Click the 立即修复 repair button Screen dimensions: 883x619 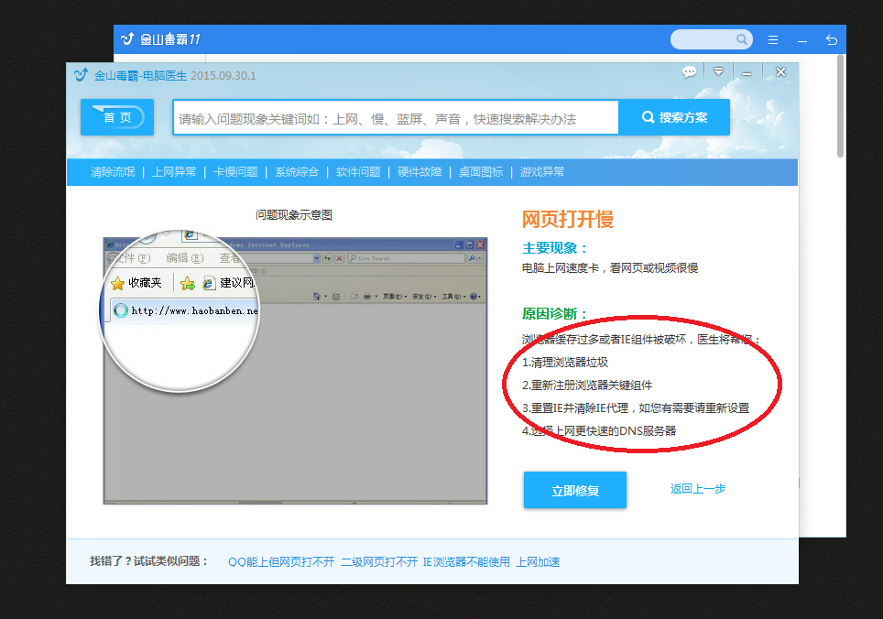coord(575,490)
